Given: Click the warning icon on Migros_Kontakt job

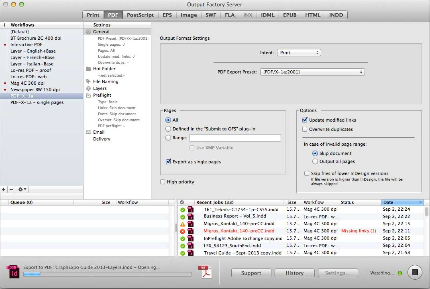Looking at the screenshot, I should (x=182, y=224).
